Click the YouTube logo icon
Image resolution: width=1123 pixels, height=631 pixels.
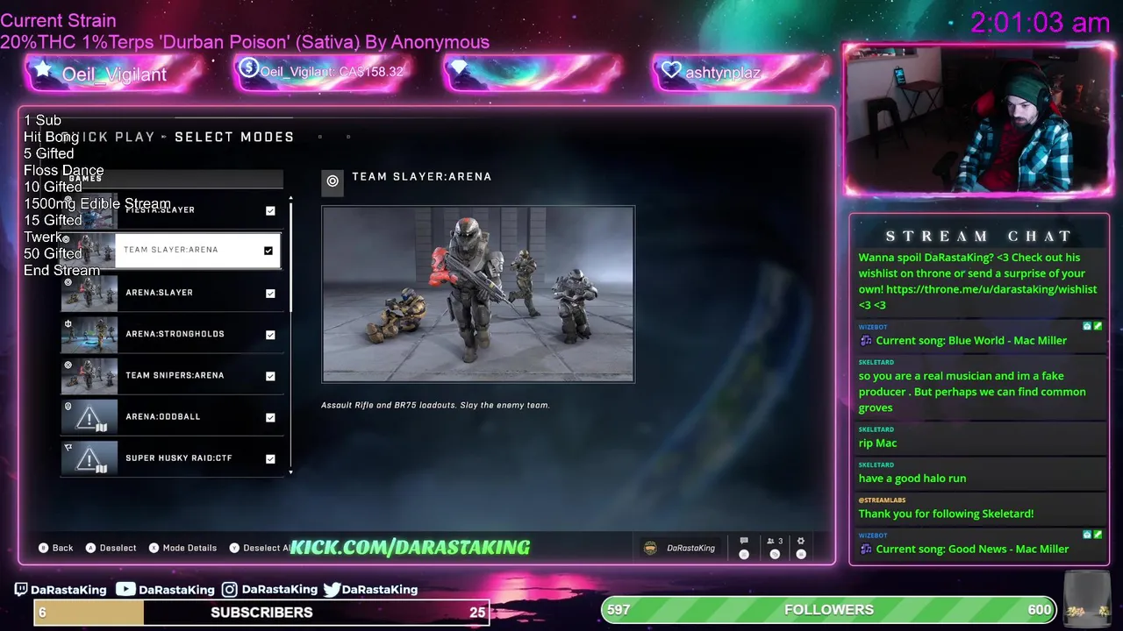click(x=125, y=590)
